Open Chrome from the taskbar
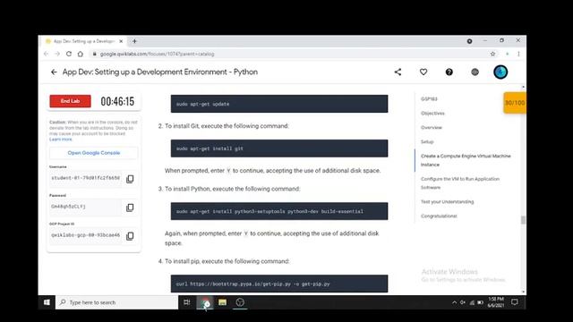 [x=206, y=302]
